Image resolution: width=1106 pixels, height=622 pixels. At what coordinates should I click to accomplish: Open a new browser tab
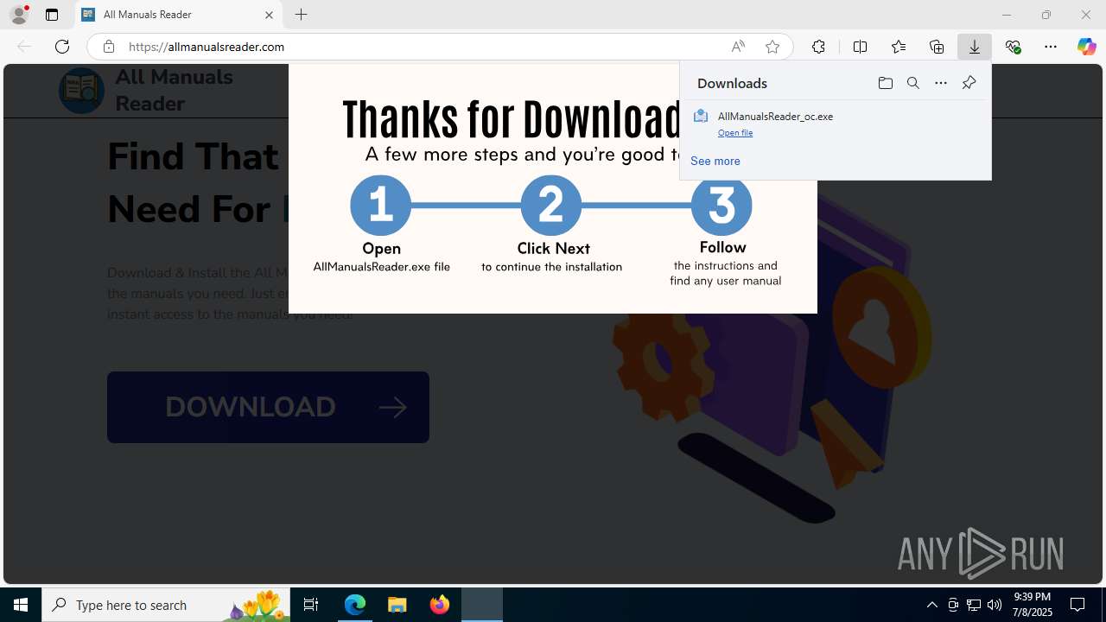[x=301, y=15]
